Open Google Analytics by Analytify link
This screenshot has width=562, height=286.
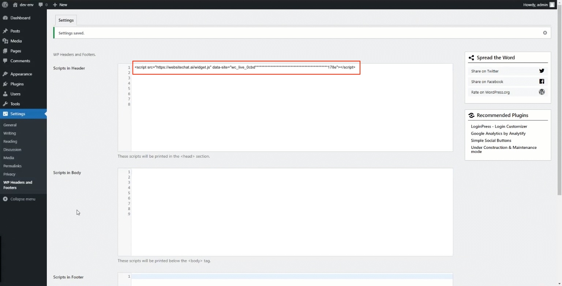click(498, 133)
